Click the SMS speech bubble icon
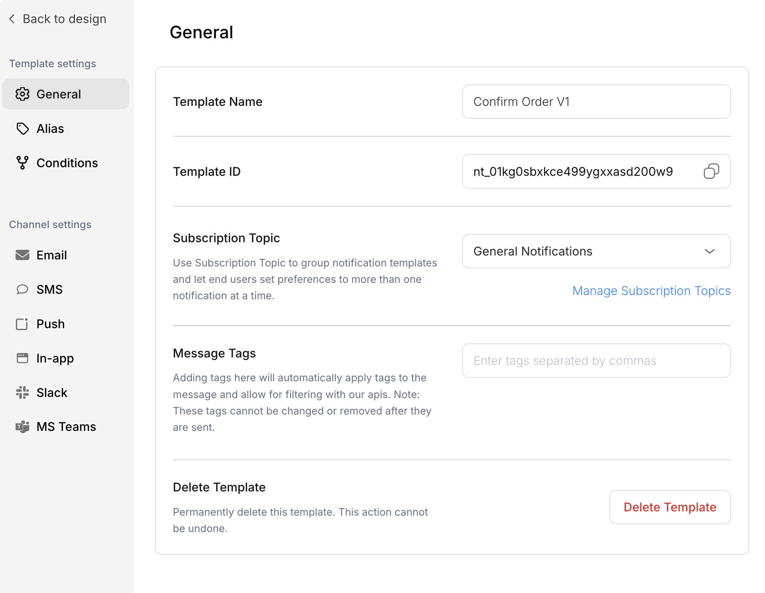765x593 pixels. point(22,289)
